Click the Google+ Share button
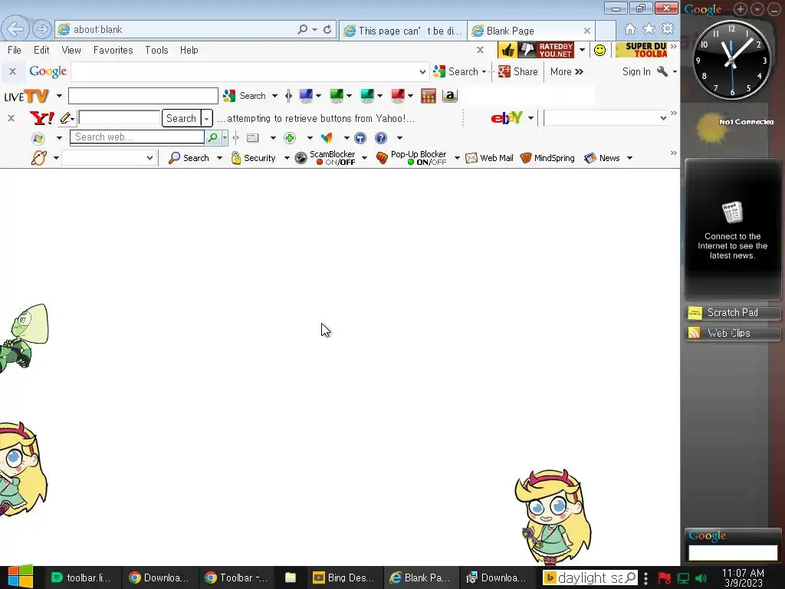 pos(517,71)
